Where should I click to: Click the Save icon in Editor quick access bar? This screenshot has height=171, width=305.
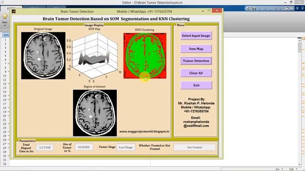tap(254, 8)
